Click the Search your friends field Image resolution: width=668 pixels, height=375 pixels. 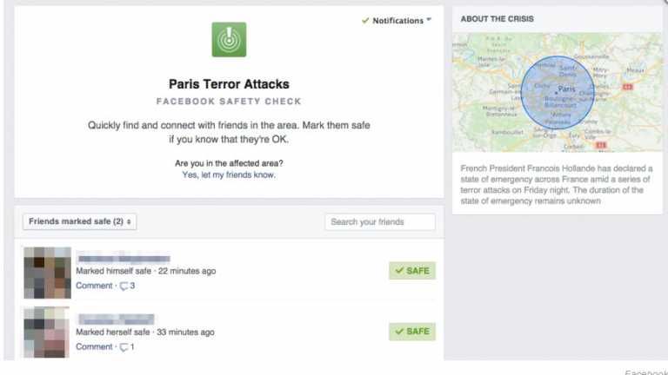(380, 222)
